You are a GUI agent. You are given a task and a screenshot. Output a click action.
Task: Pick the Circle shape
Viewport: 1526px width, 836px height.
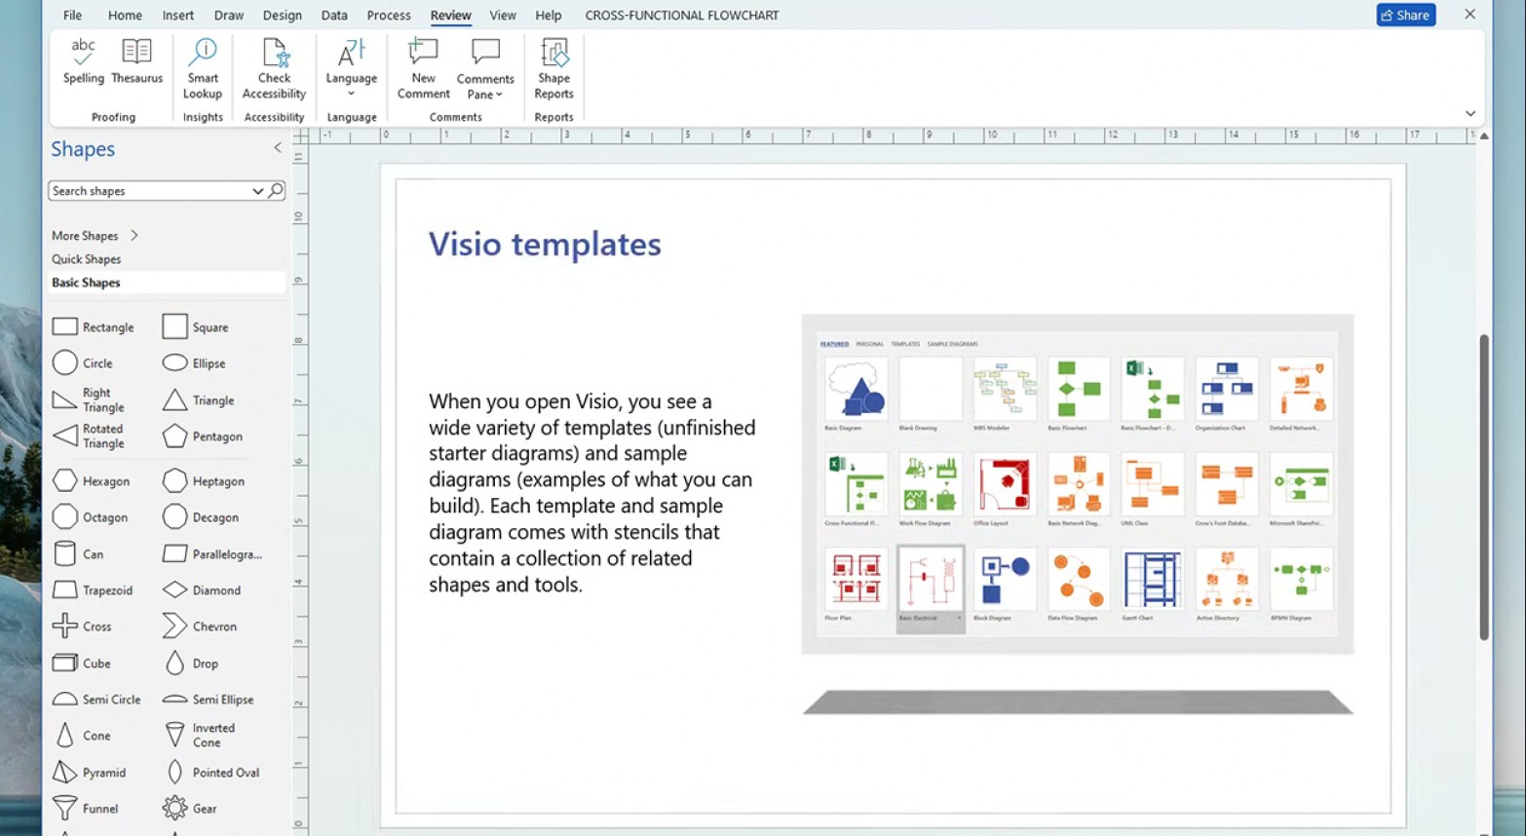point(83,363)
